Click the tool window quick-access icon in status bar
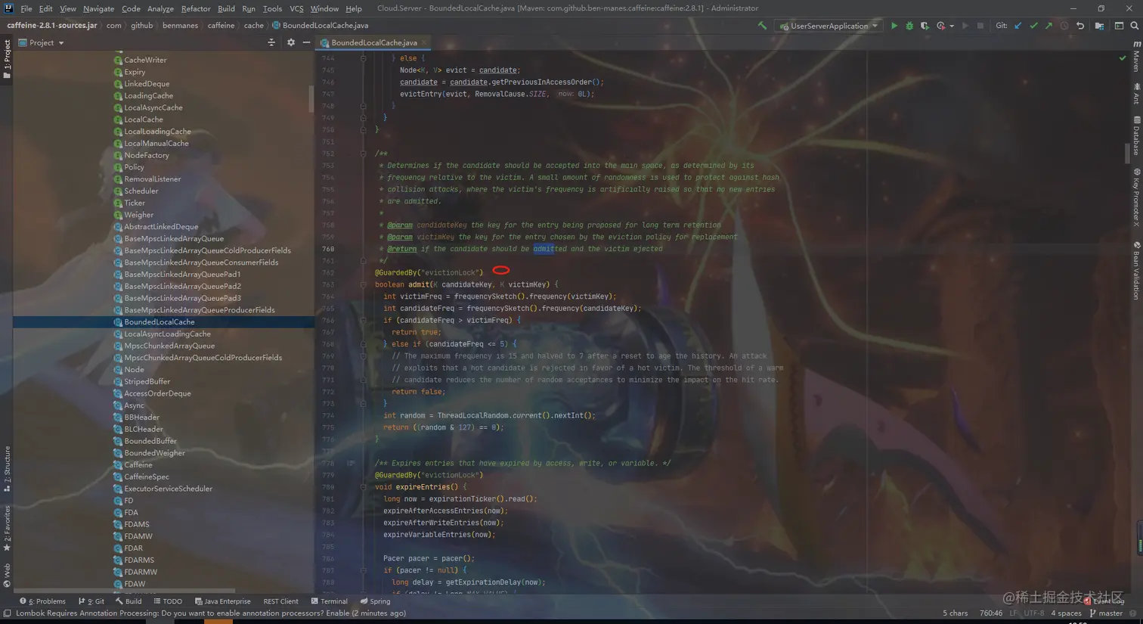1143x624 pixels. click(x=7, y=613)
